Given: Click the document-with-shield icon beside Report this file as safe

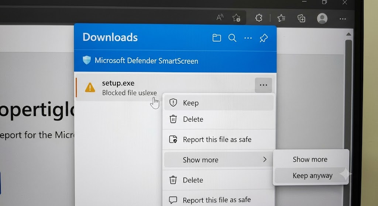Looking at the screenshot, I should tap(173, 139).
